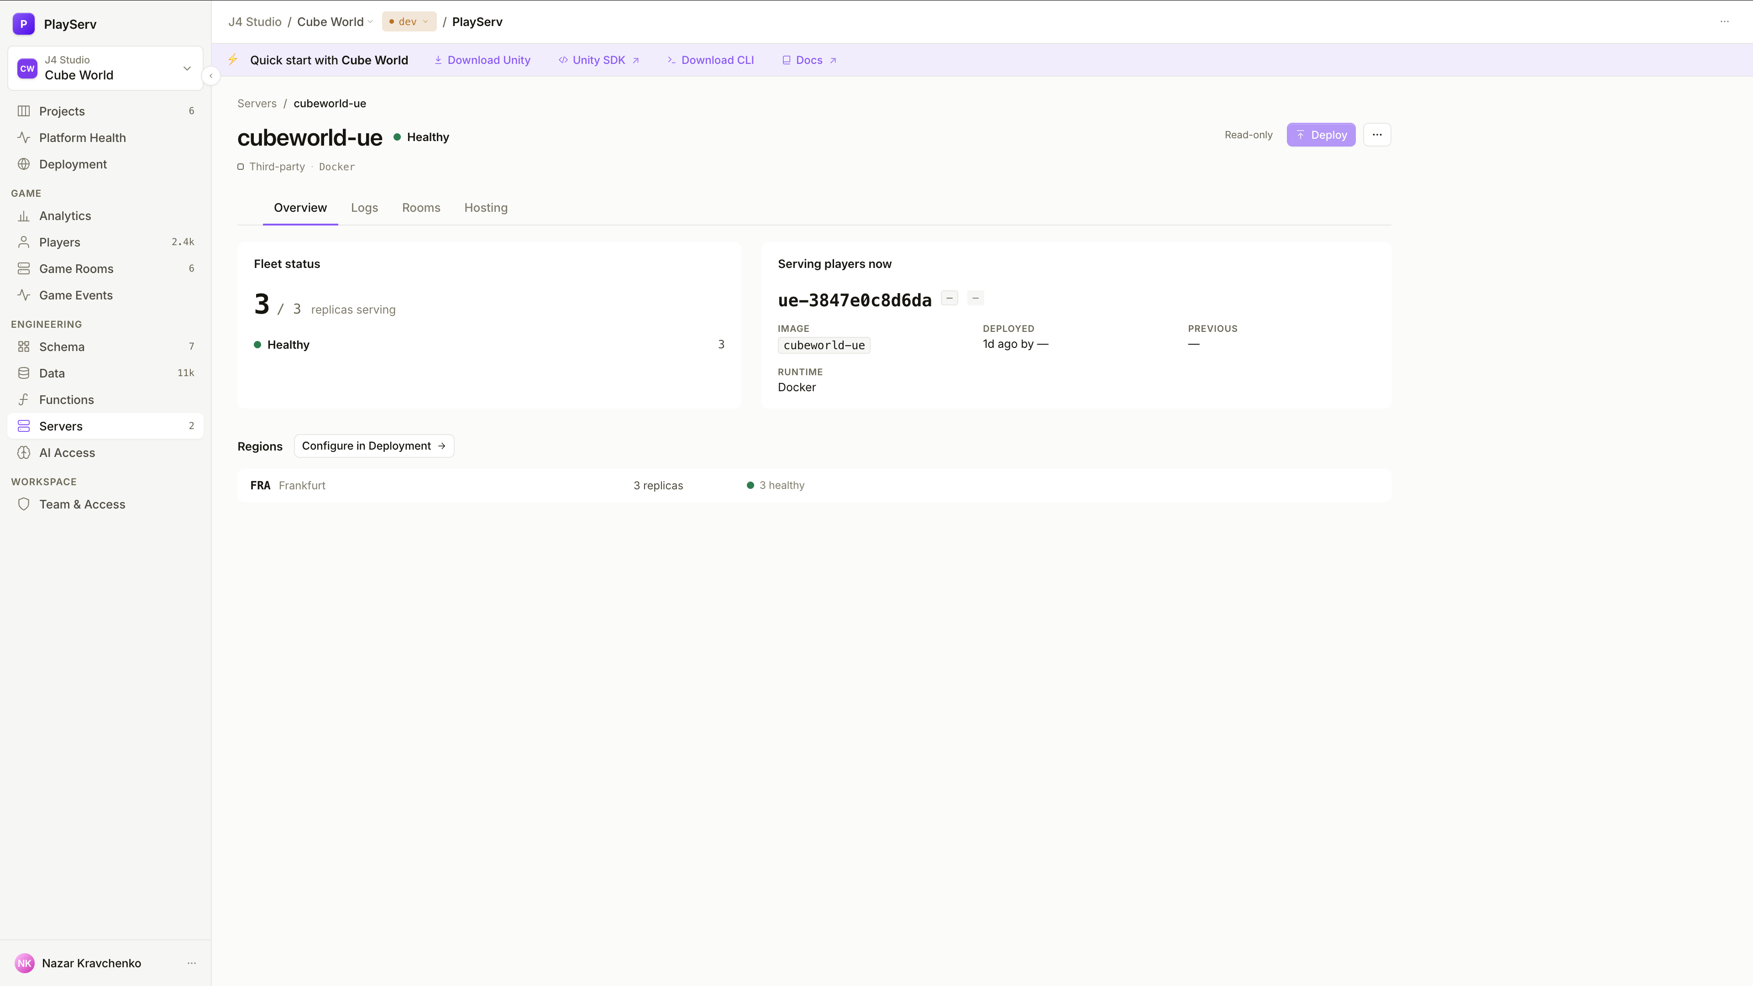The height and width of the screenshot is (986, 1753).
Task: Switch to the Logs tab
Action: pos(364,208)
